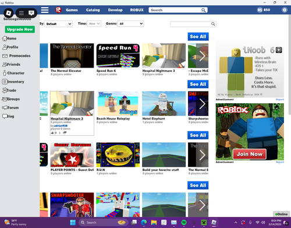Open Microsoft Edge from the taskbar
291x228 pixels.
pyautogui.click(x=144, y=222)
